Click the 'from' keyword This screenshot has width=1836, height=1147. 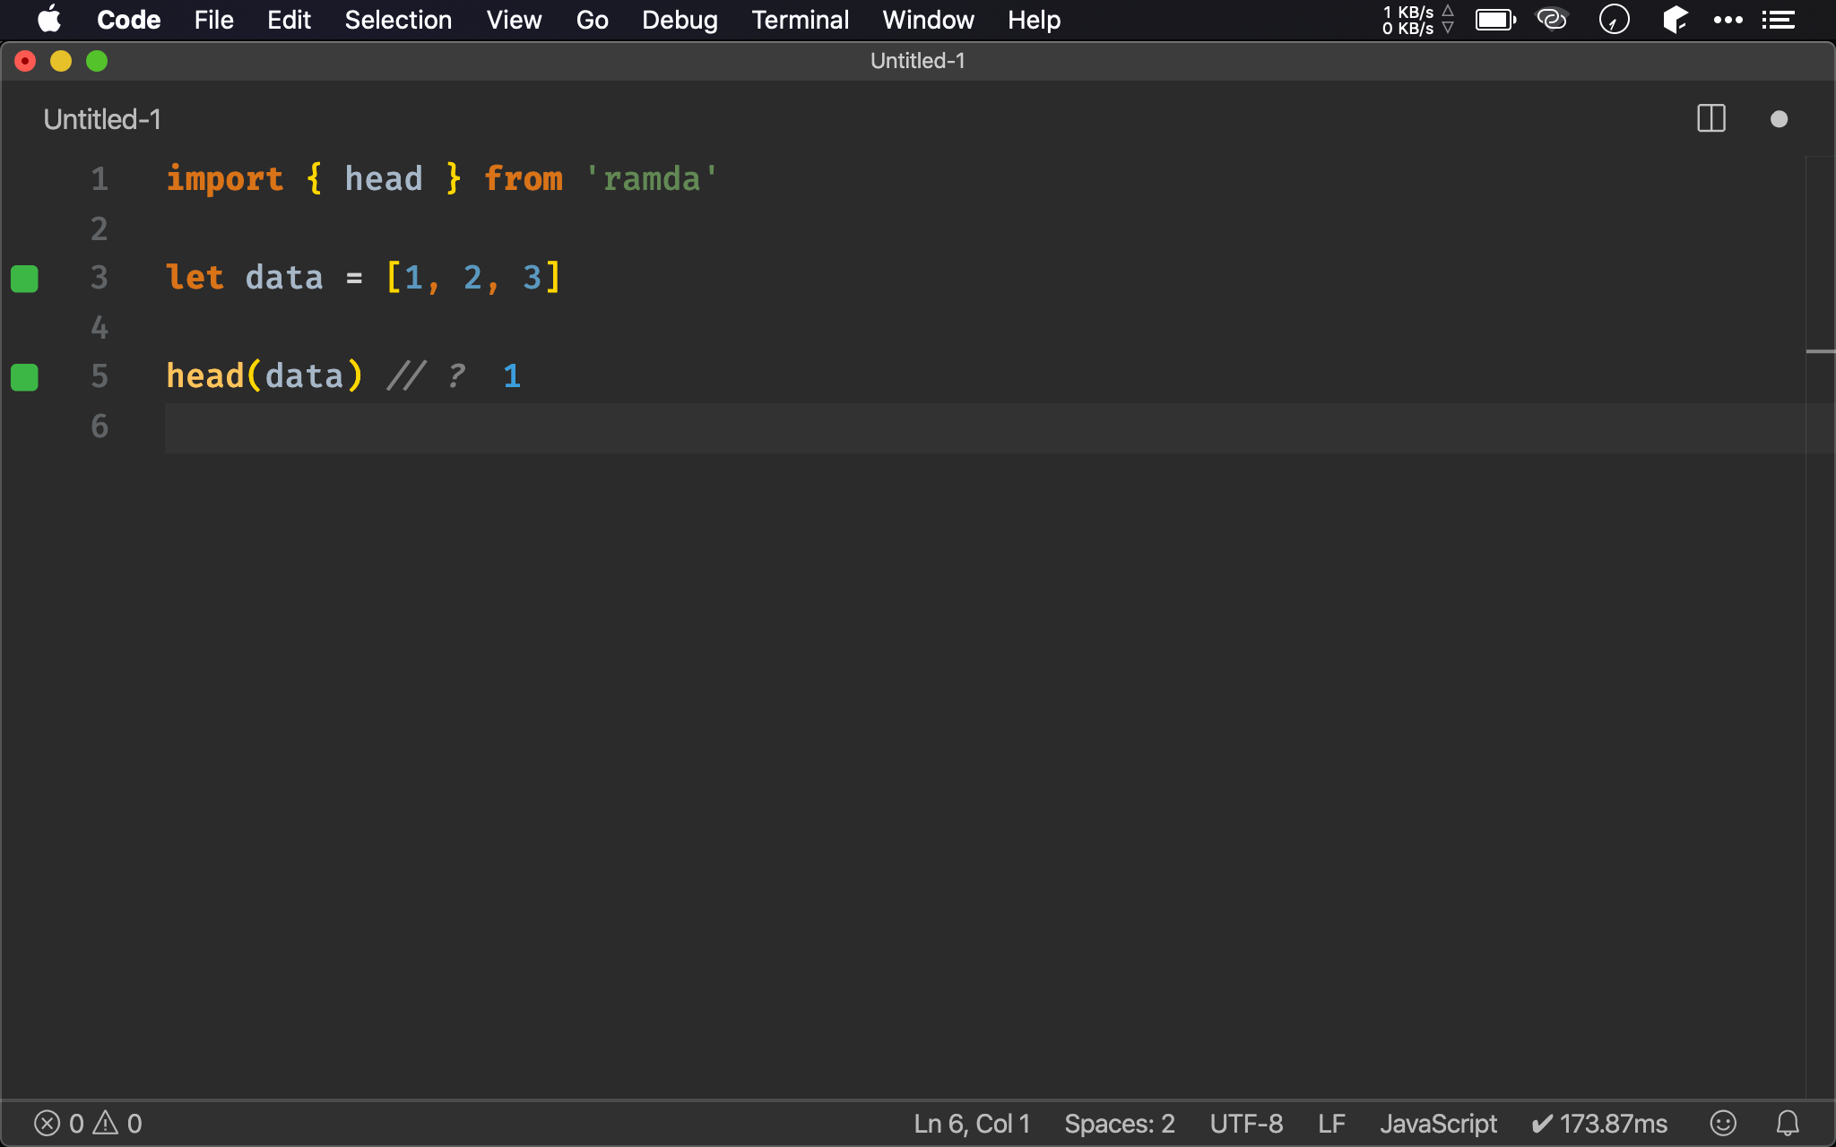coord(524,179)
